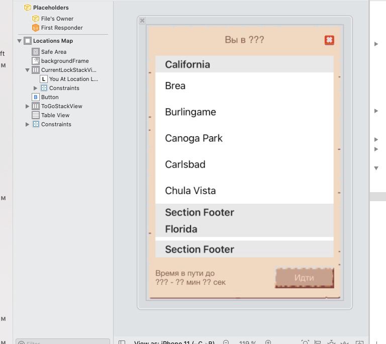Viewport: 386px width, 344px height.
Task: Click the Constraints icon below Table View
Action: click(x=36, y=124)
